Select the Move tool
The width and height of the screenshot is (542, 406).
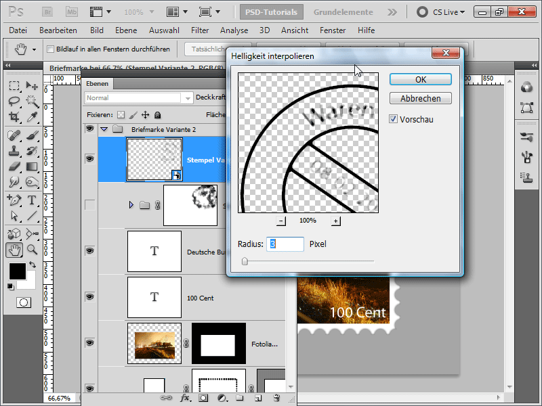(x=32, y=85)
